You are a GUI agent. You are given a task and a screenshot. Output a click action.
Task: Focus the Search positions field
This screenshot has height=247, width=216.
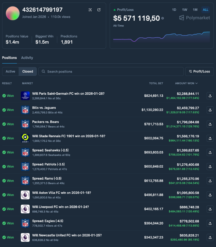[111, 72]
